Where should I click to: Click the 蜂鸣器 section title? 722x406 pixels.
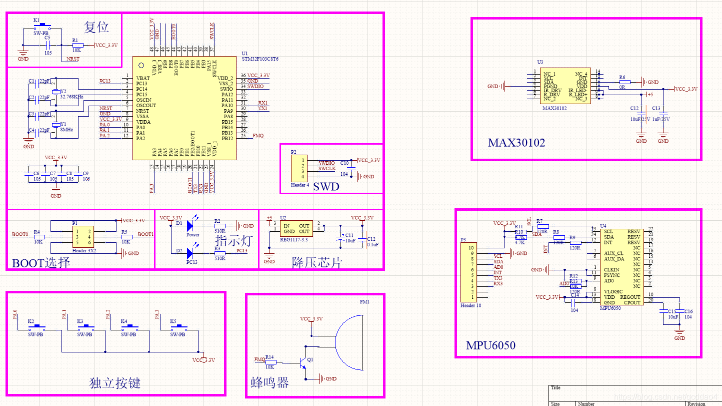point(270,382)
